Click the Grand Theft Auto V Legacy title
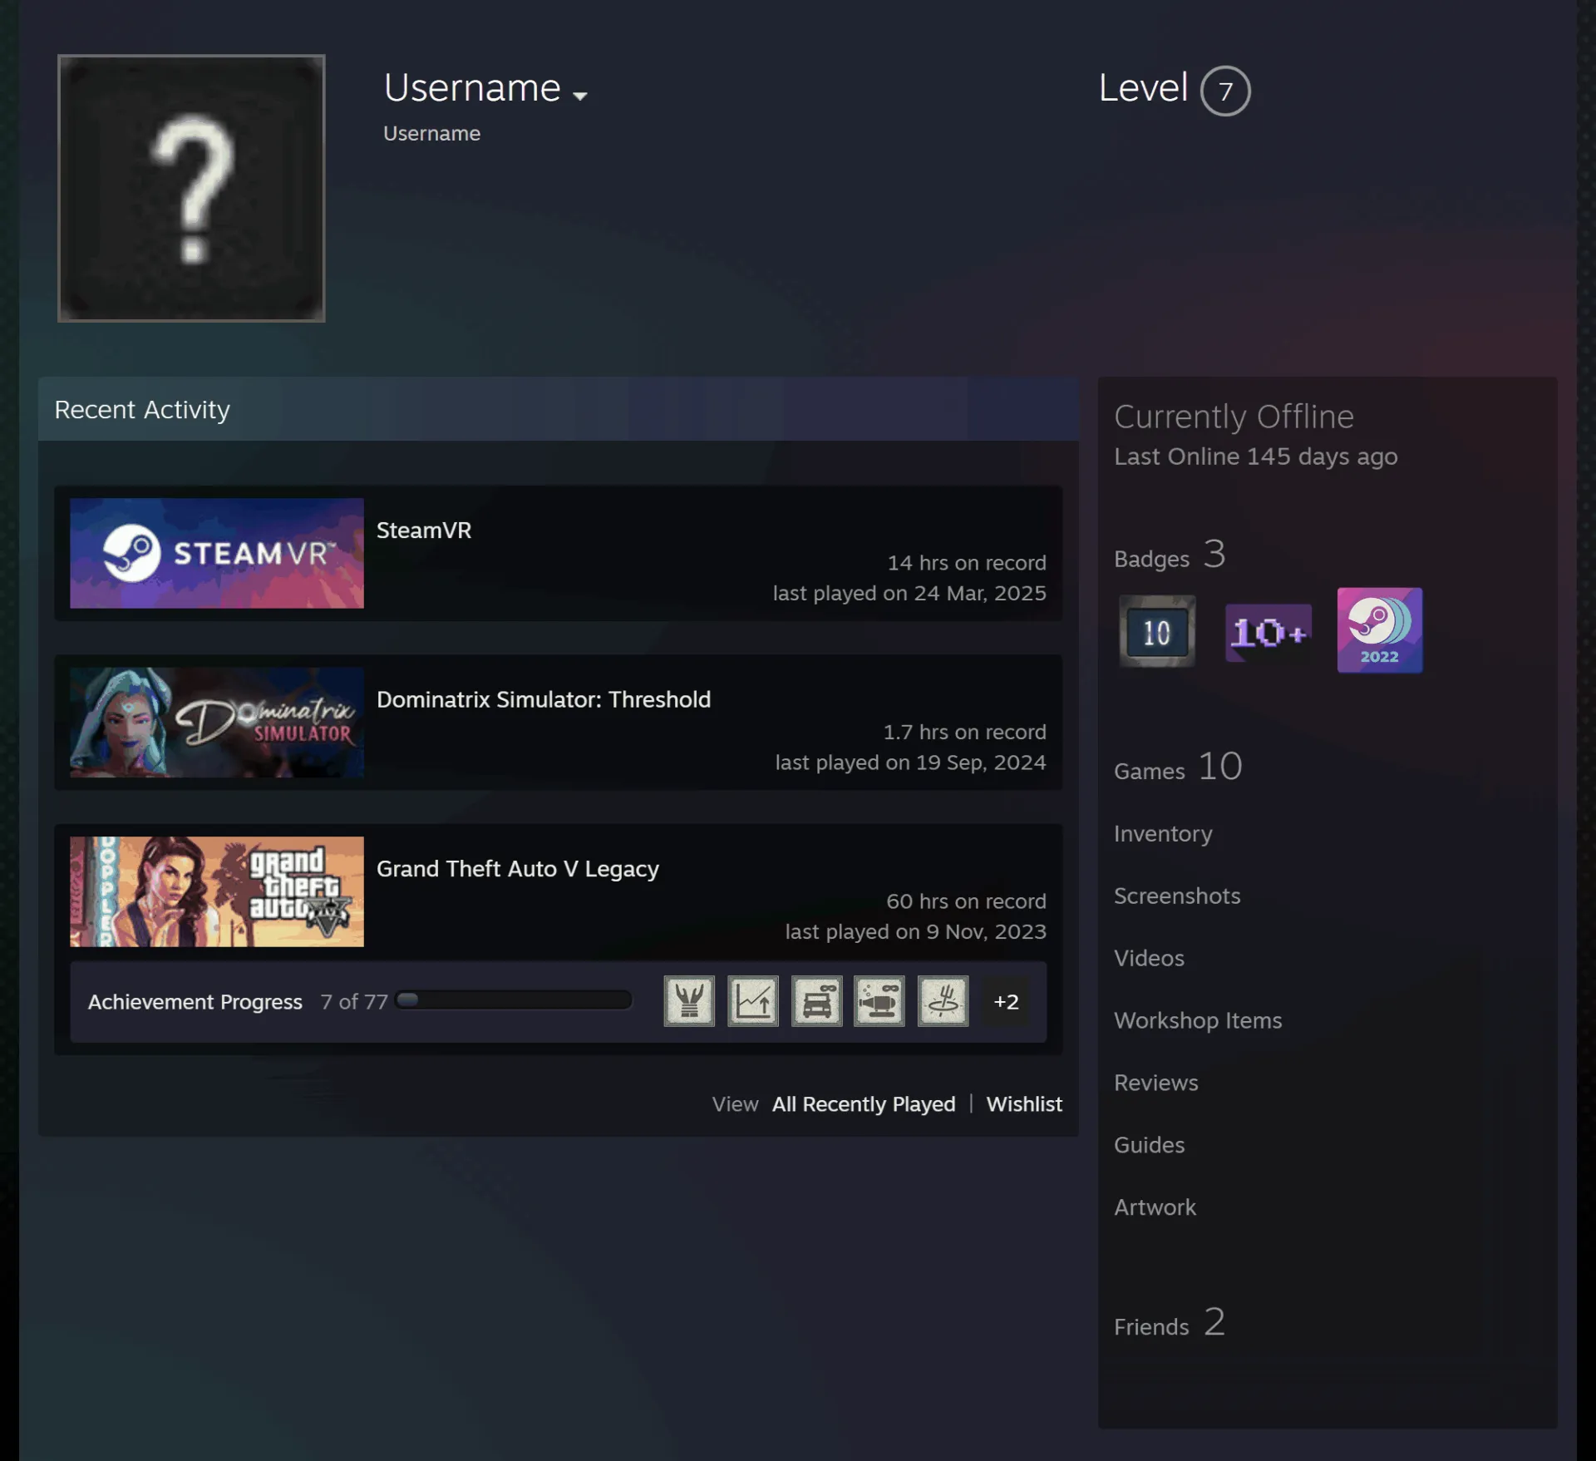This screenshot has width=1596, height=1461. click(518, 869)
